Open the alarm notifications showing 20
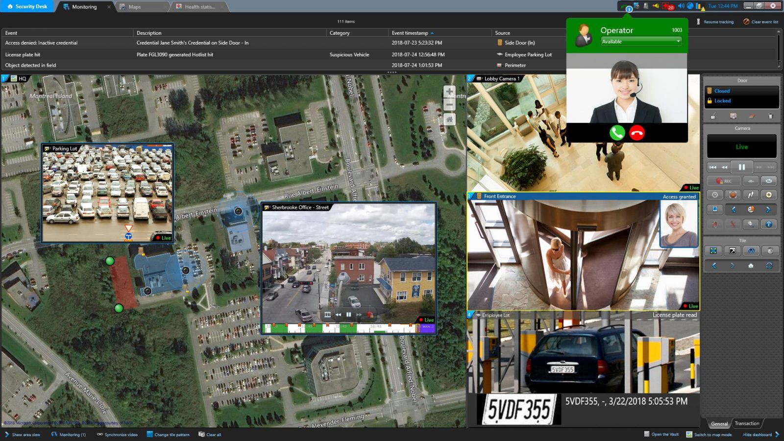The image size is (784, 441). [x=668, y=6]
